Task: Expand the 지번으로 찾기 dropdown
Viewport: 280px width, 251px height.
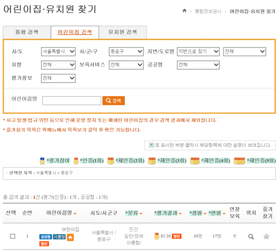Action: pos(198,52)
